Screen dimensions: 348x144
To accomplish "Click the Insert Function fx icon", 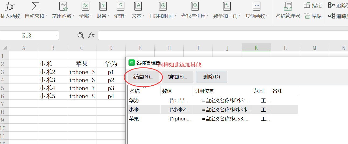I will [10, 6].
